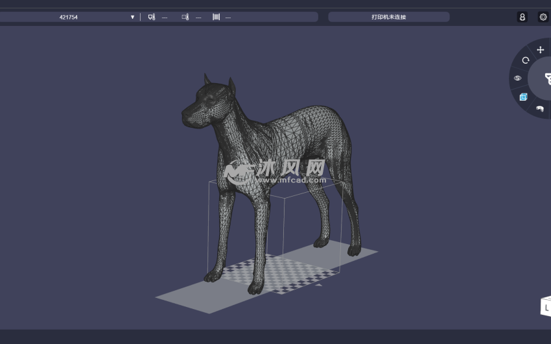Select the Rotate tool in radial menu
Image resolution: width=551 pixels, height=344 pixels.
[526, 60]
